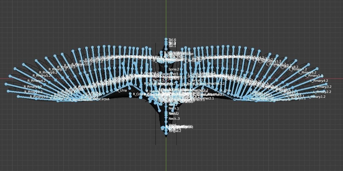Click the R_Pimary.6.2 label
This screenshot has width=343, height=171.
[48, 72]
